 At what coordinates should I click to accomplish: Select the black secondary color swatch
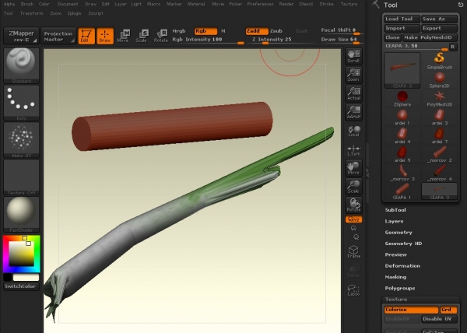[x=8, y=277]
